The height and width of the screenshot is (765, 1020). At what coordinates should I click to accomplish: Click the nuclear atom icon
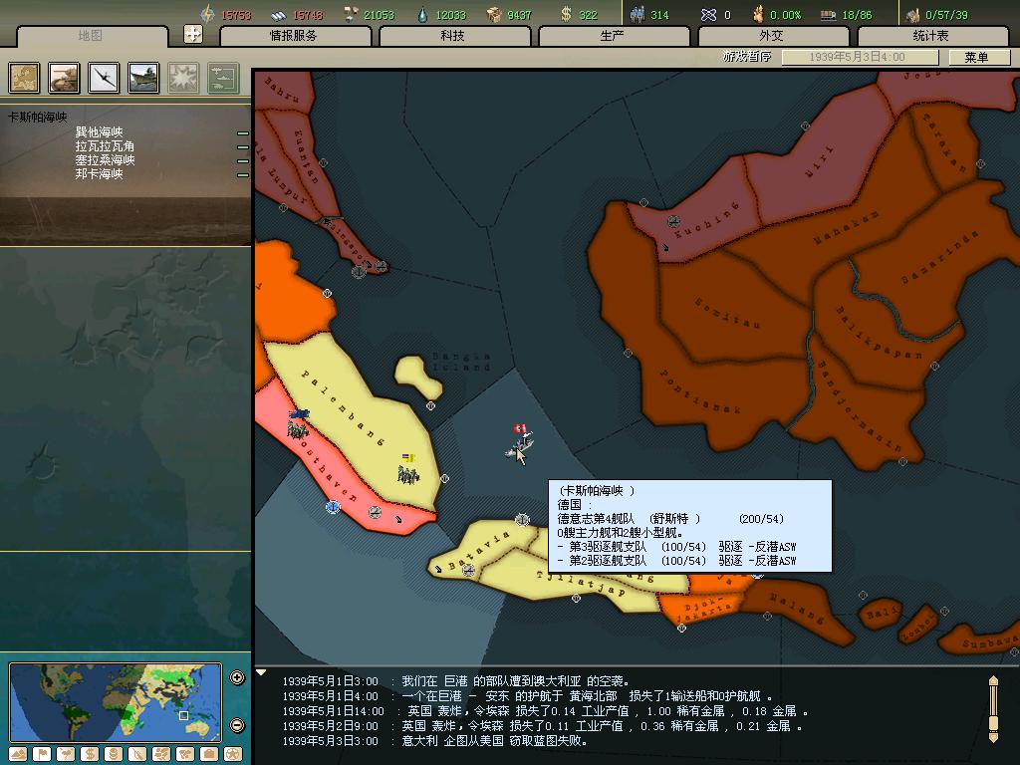pos(708,14)
